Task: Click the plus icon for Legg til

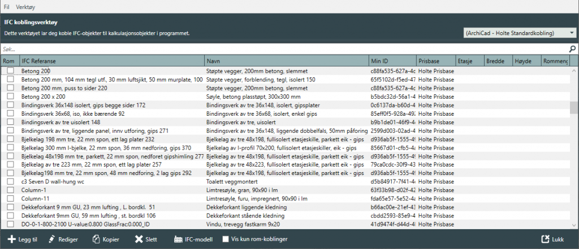Action: click(11, 239)
